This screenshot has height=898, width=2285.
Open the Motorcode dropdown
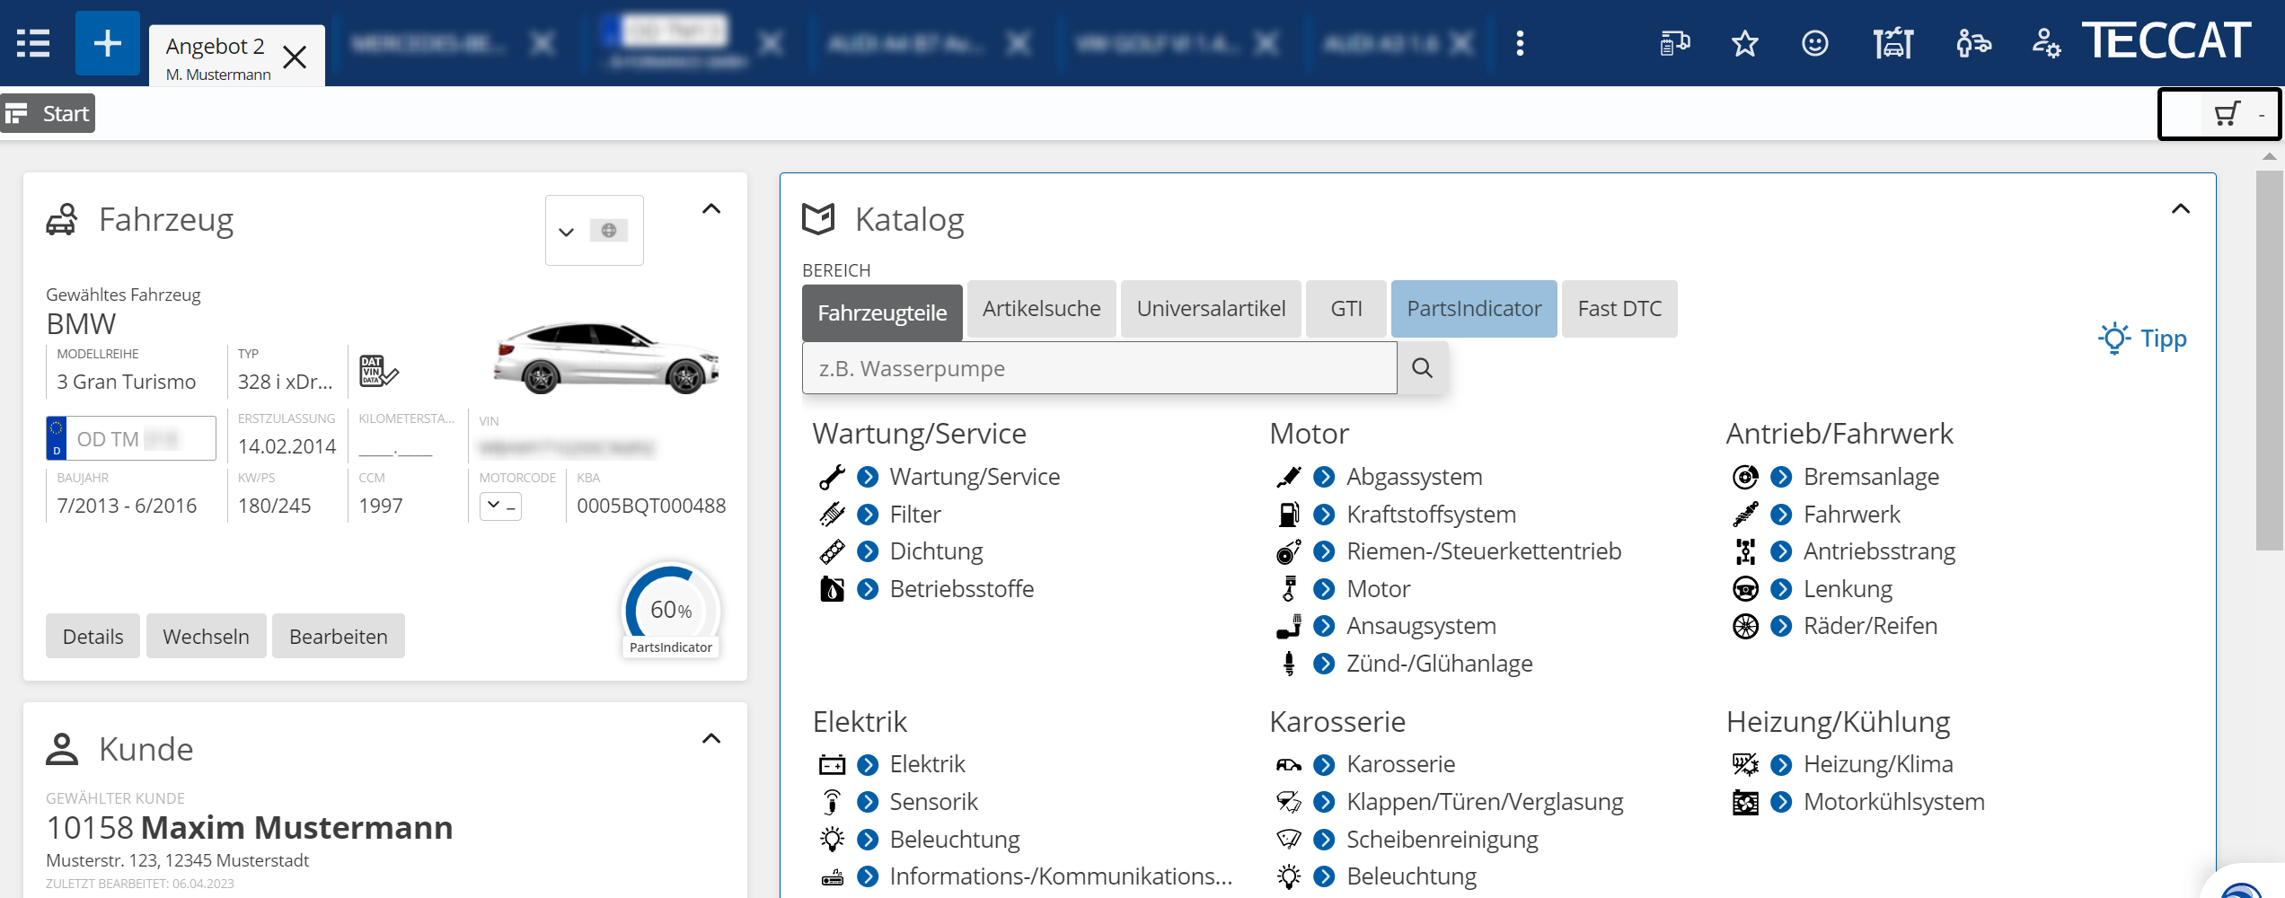pos(500,506)
